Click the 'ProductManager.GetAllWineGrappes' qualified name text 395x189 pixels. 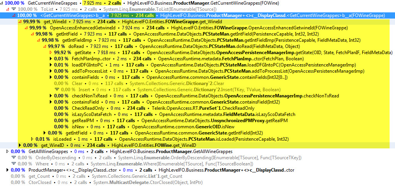point(171,152)
